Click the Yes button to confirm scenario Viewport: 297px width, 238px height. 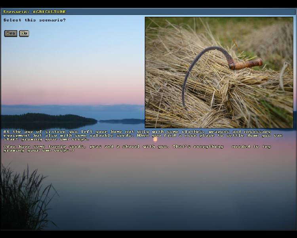(x=11, y=33)
